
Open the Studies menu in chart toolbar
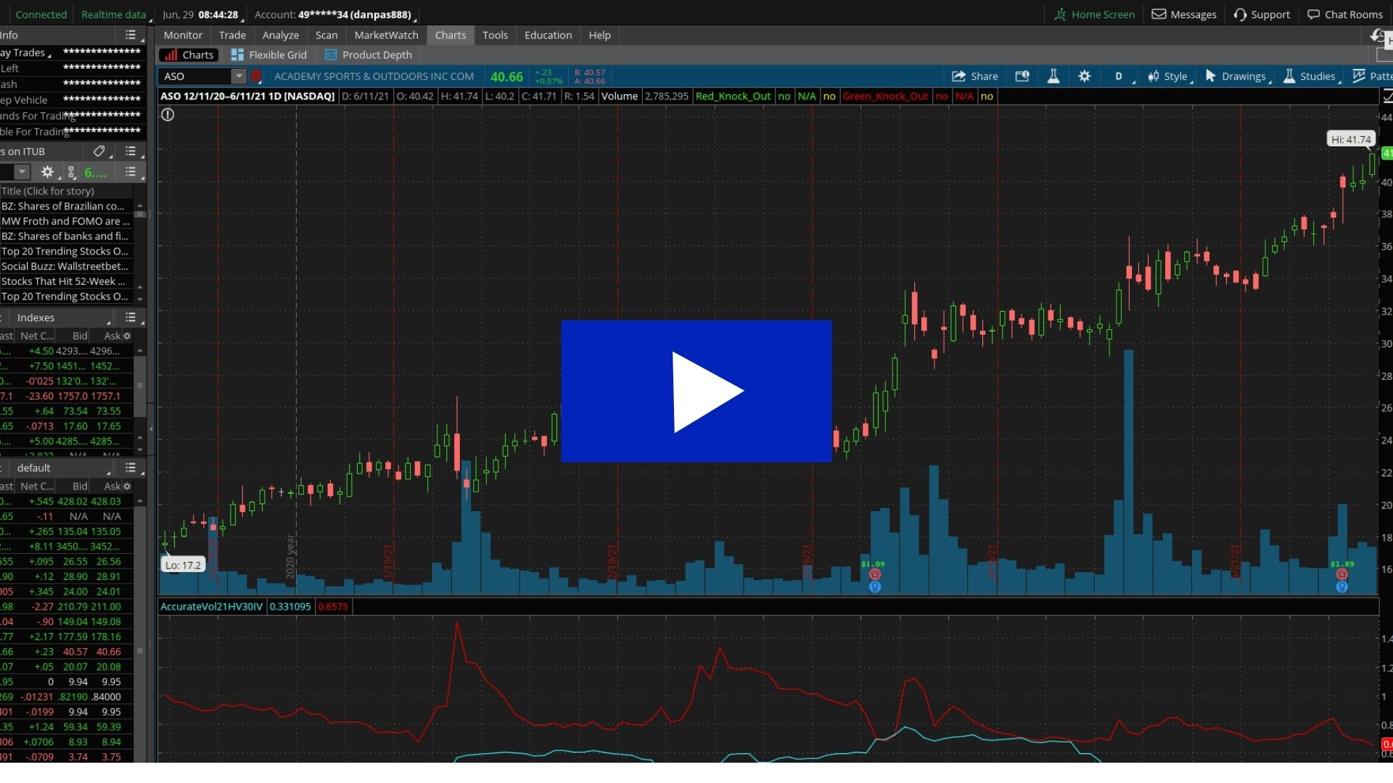pyautogui.click(x=1310, y=76)
